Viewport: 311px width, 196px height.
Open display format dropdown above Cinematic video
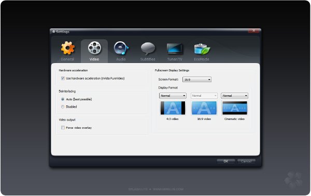[234, 96]
